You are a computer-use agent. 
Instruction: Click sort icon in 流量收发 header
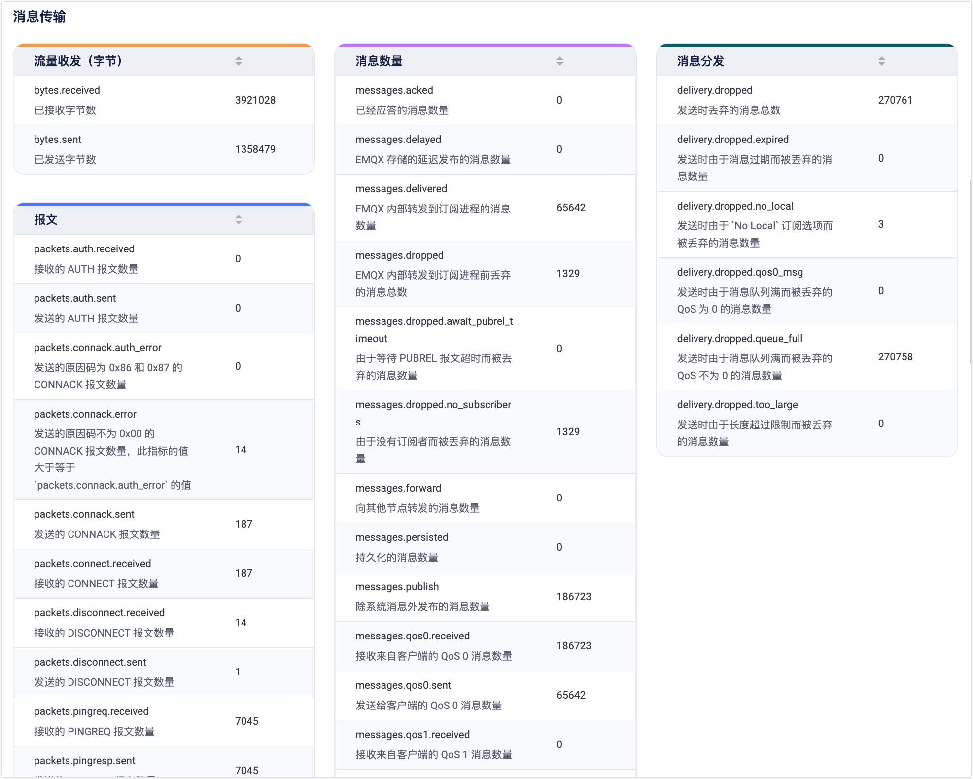[x=239, y=61]
